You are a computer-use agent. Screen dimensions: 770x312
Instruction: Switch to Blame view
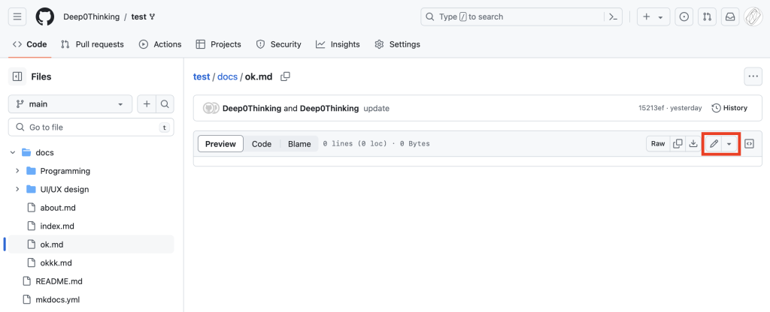299,144
